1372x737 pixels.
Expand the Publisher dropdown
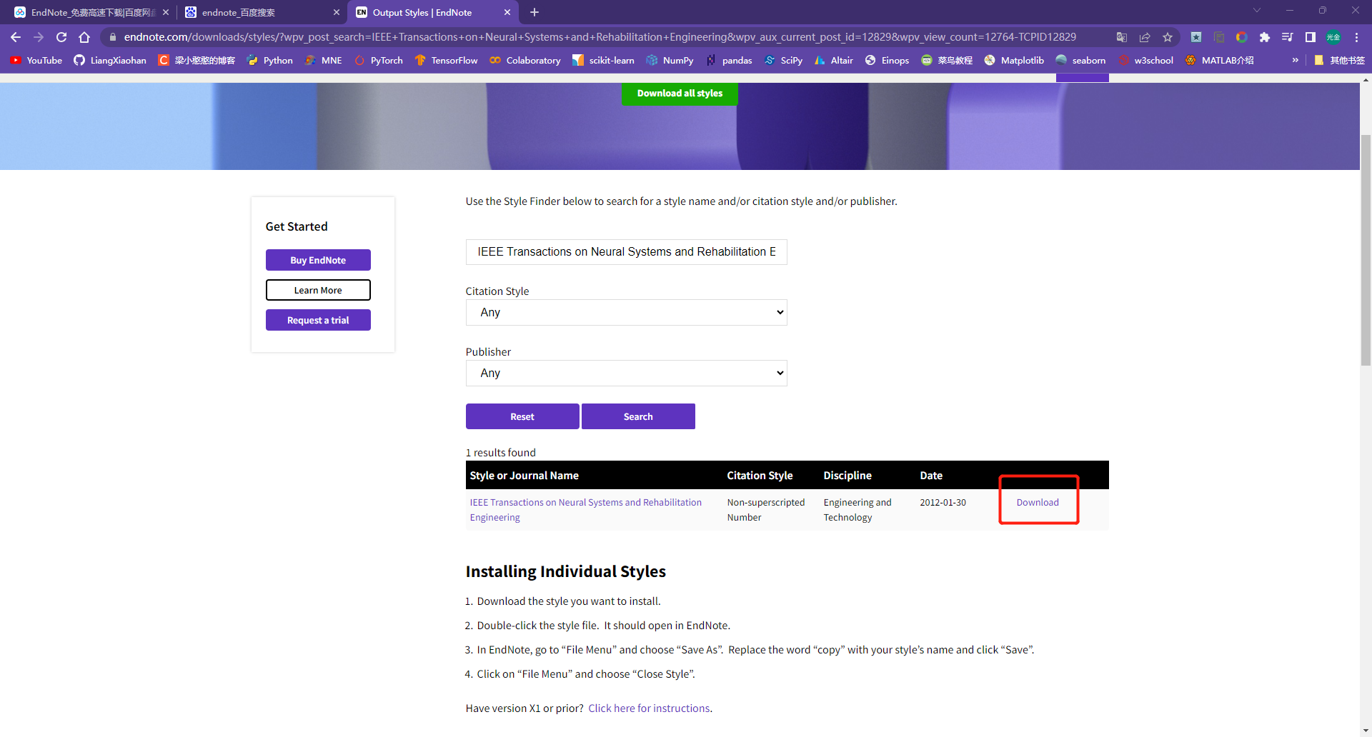pyautogui.click(x=626, y=373)
